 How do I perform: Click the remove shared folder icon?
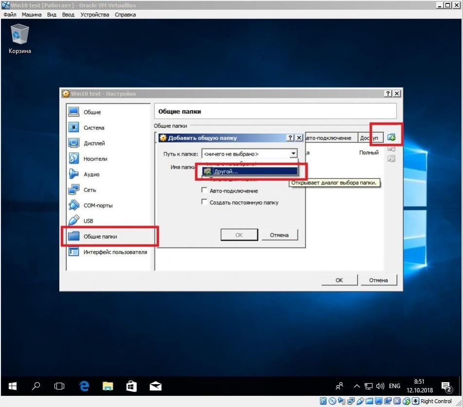click(391, 159)
